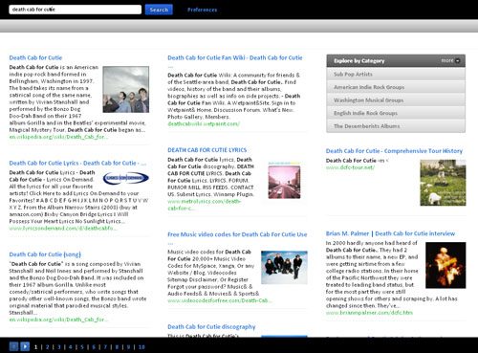Go to results page 4
Viewport: 478px width, 353px height.
71,347
